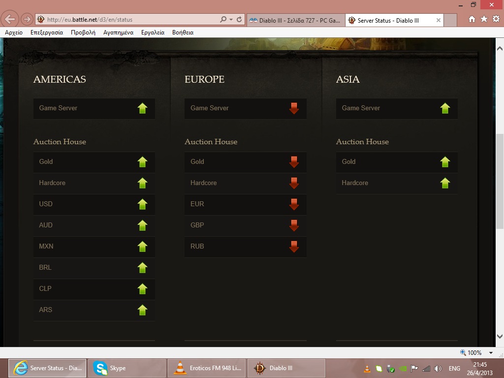Click the USD auction house status arrow

142,204
